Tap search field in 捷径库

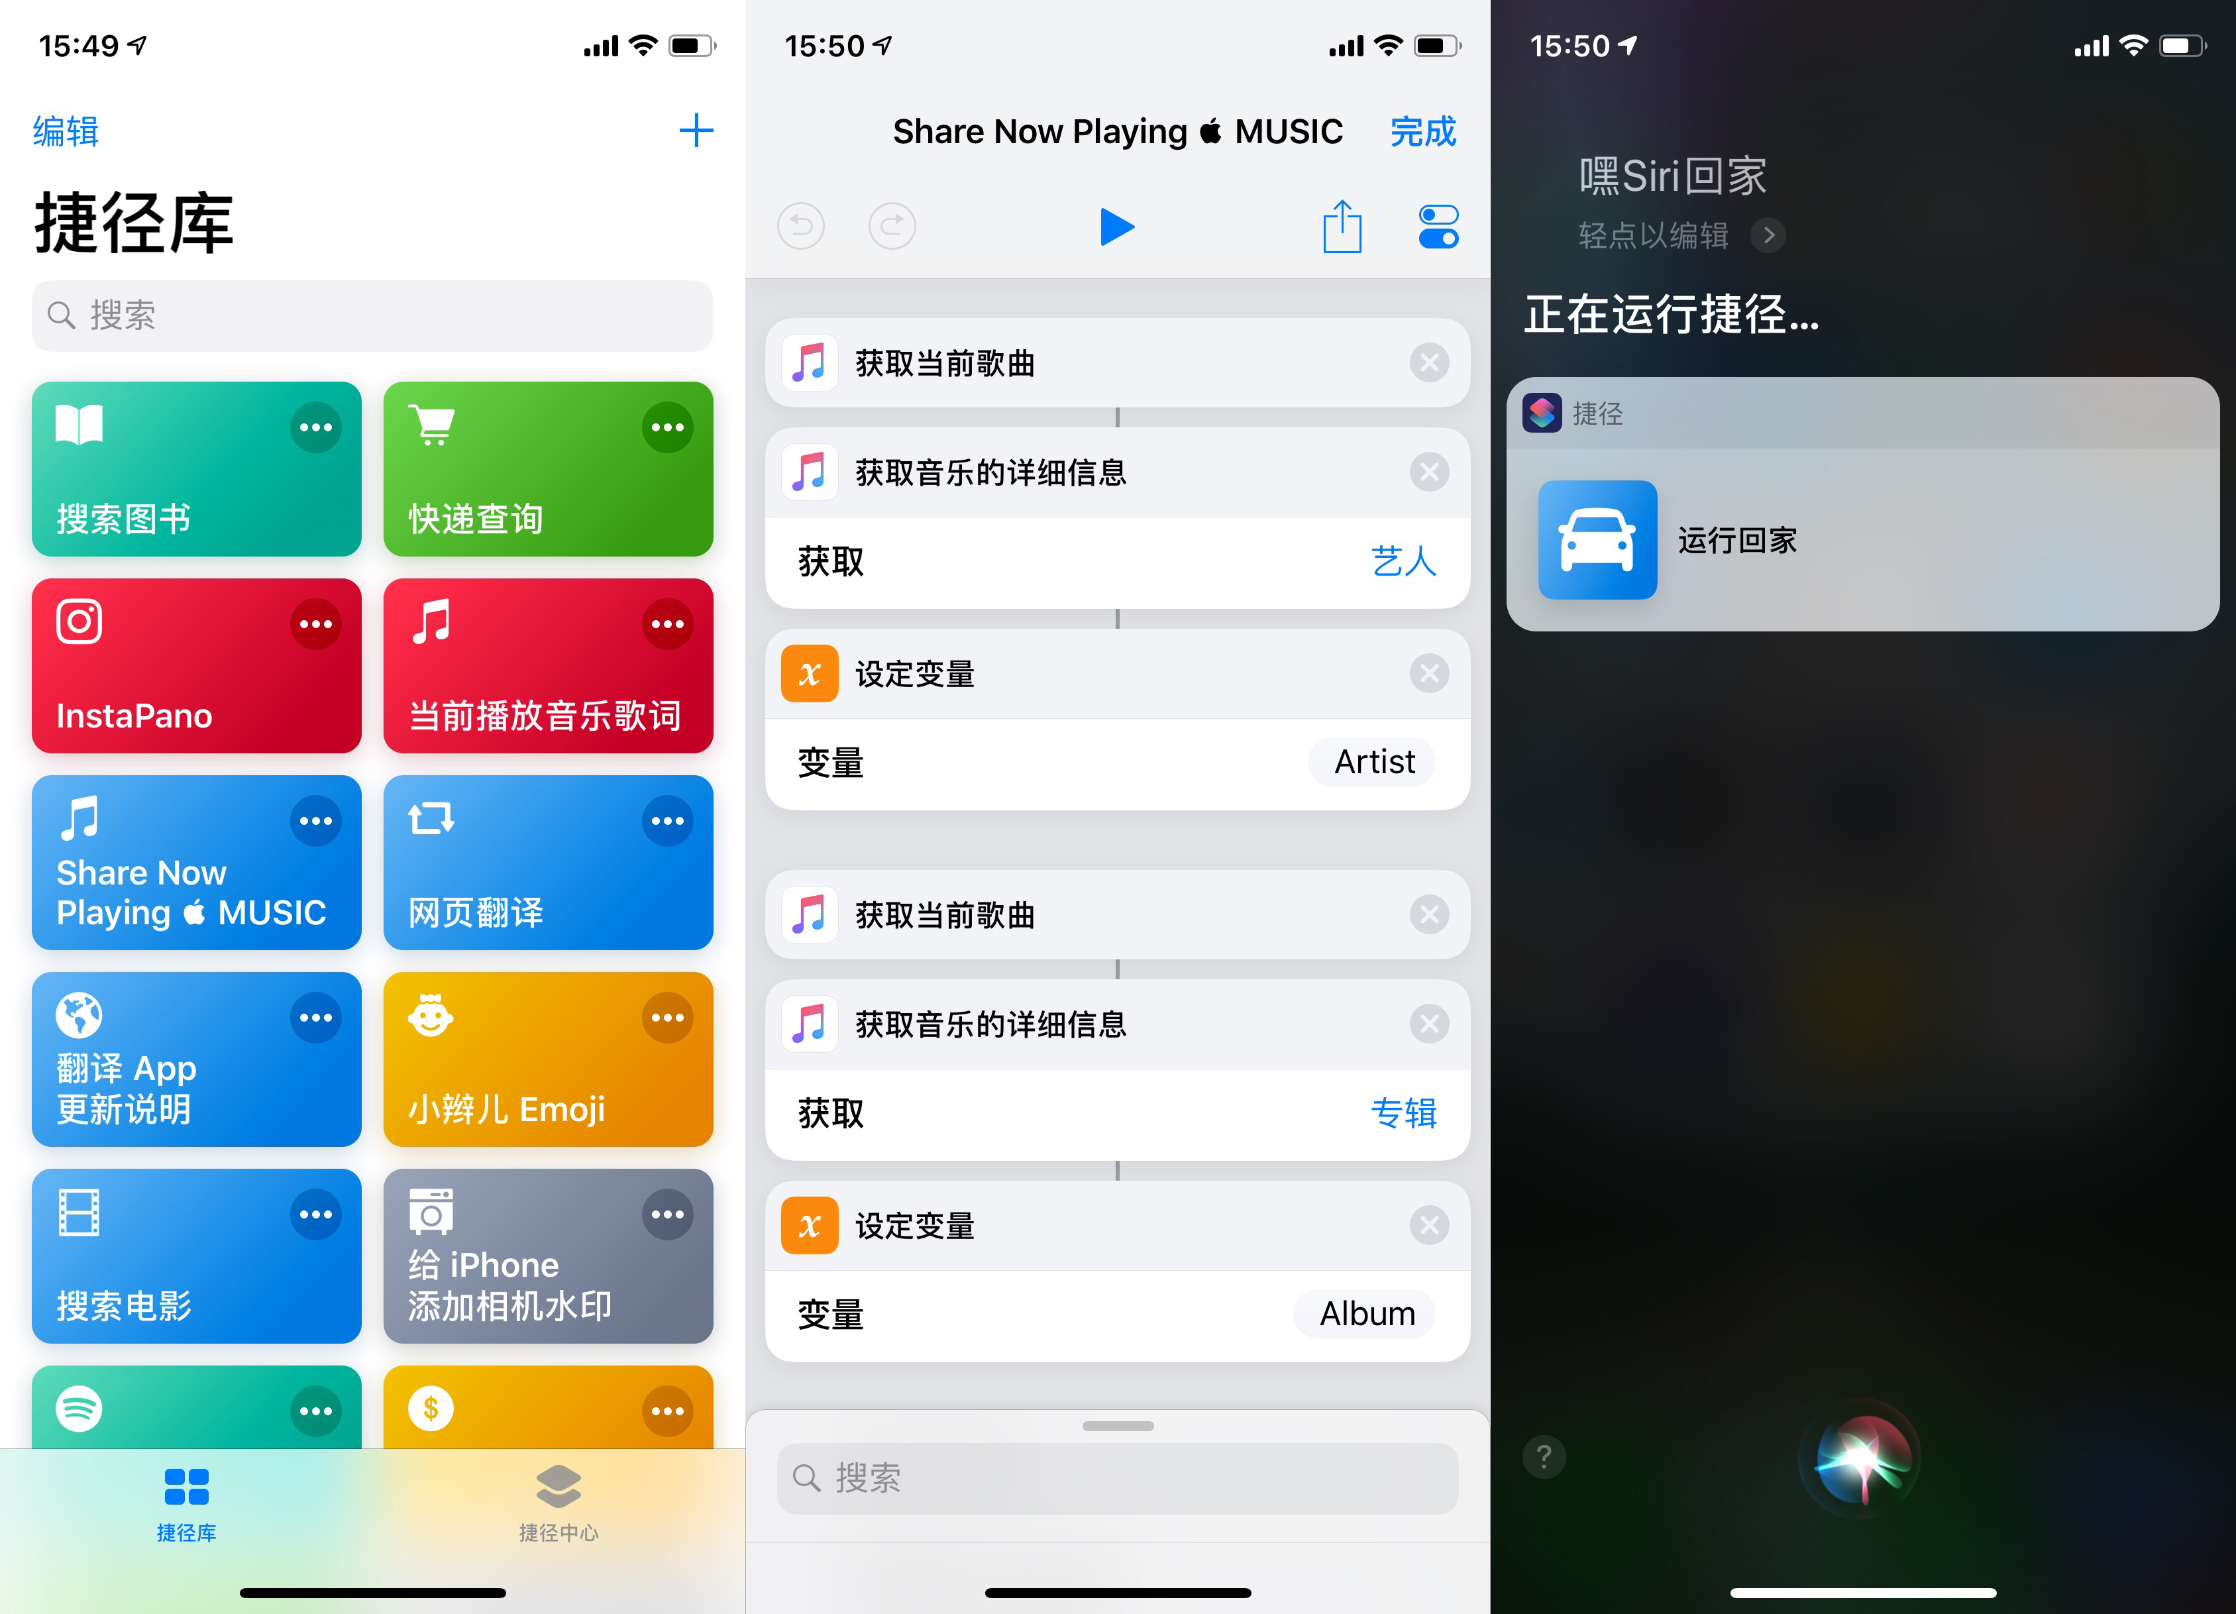pyautogui.click(x=372, y=312)
